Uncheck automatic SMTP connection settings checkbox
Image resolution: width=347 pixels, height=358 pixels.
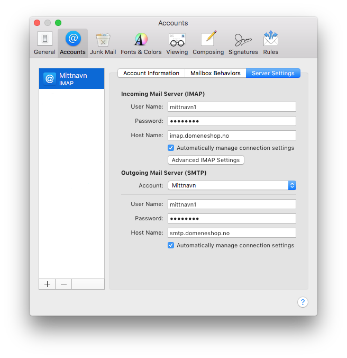pyautogui.click(x=171, y=245)
